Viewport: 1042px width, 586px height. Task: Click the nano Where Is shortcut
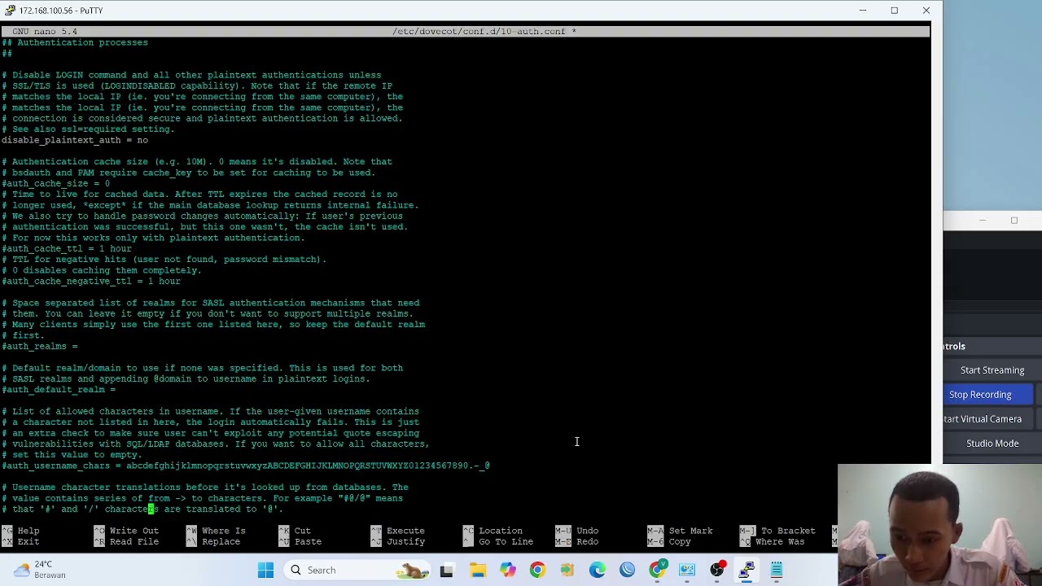click(216, 531)
